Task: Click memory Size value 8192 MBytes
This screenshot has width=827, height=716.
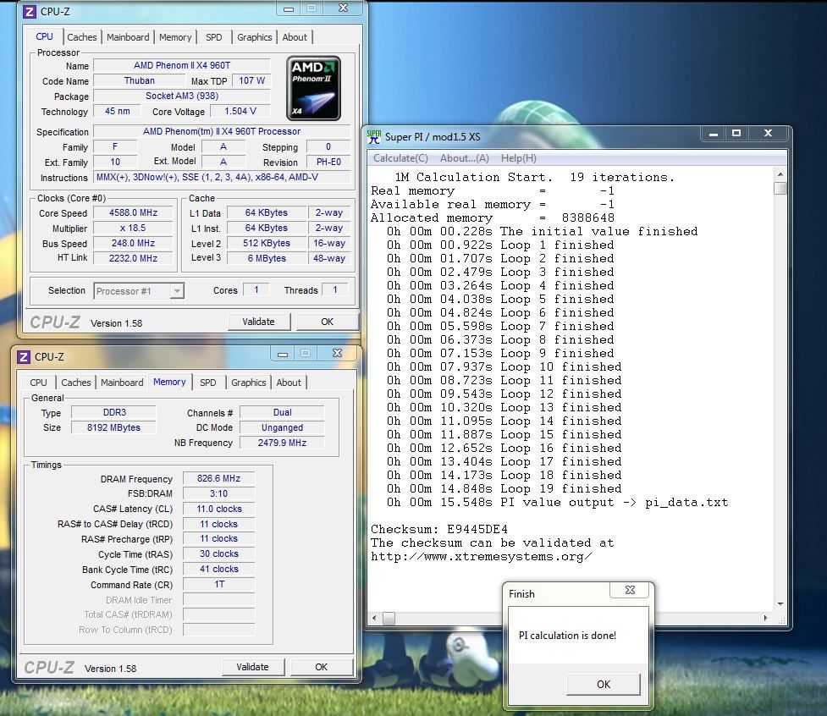Action: tap(113, 427)
